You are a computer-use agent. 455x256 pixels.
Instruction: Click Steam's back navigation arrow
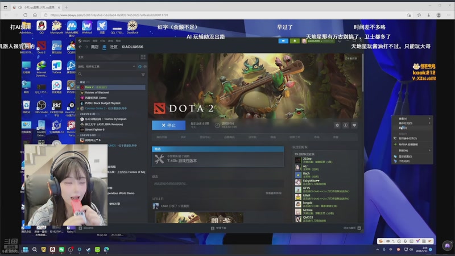tap(80, 47)
